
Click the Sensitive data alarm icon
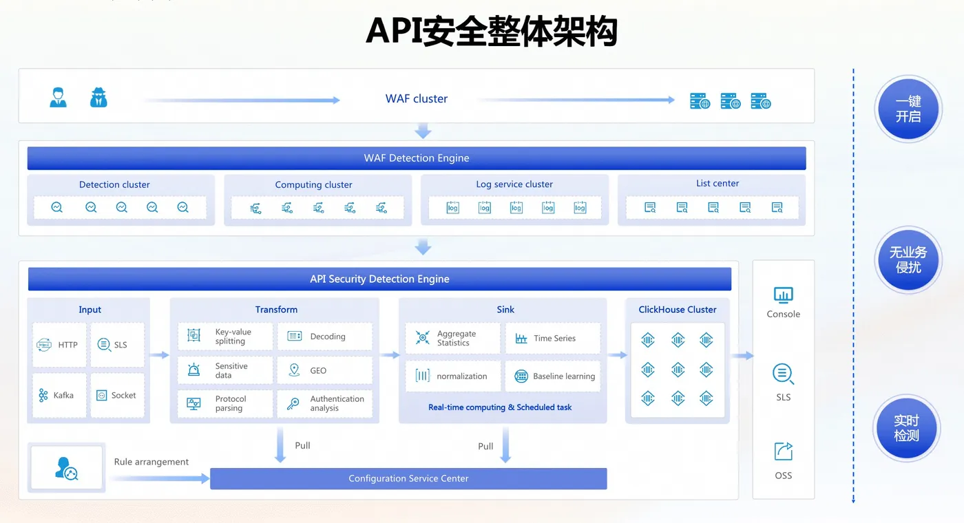(x=194, y=370)
